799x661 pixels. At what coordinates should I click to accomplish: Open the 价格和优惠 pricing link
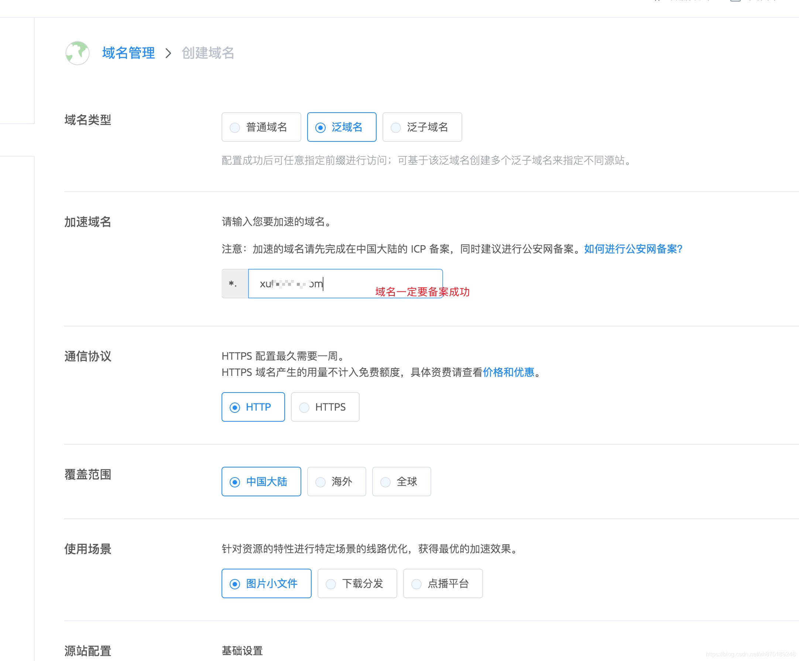click(509, 373)
